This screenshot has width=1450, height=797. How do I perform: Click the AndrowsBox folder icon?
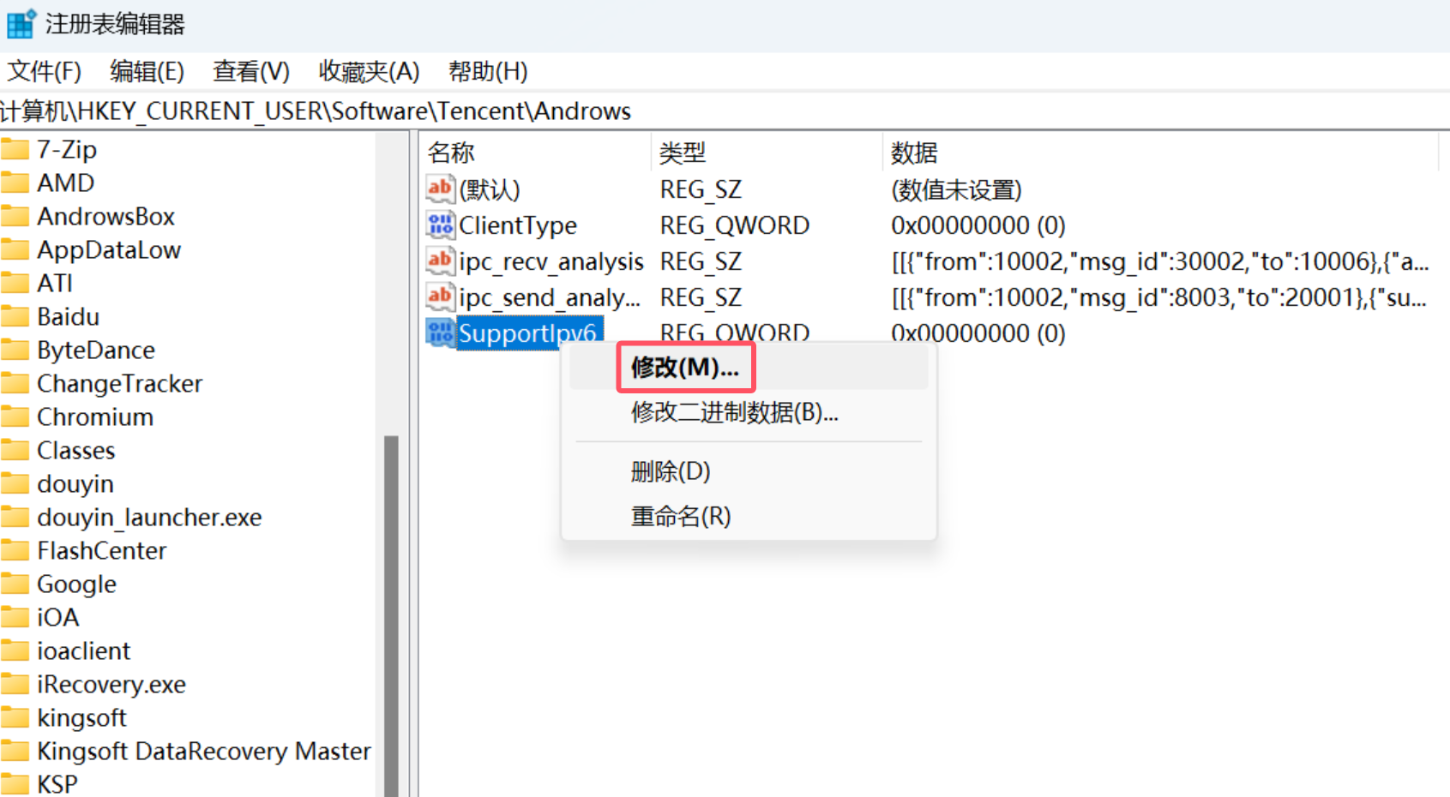15,217
